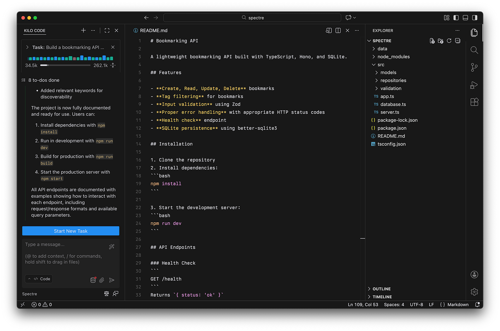Click the context usage progress bar
This screenshot has width=500, height=331.
click(x=65, y=65)
